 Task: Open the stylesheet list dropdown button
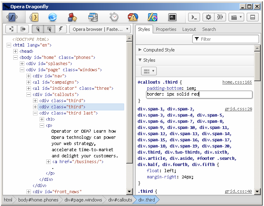click(149, 71)
